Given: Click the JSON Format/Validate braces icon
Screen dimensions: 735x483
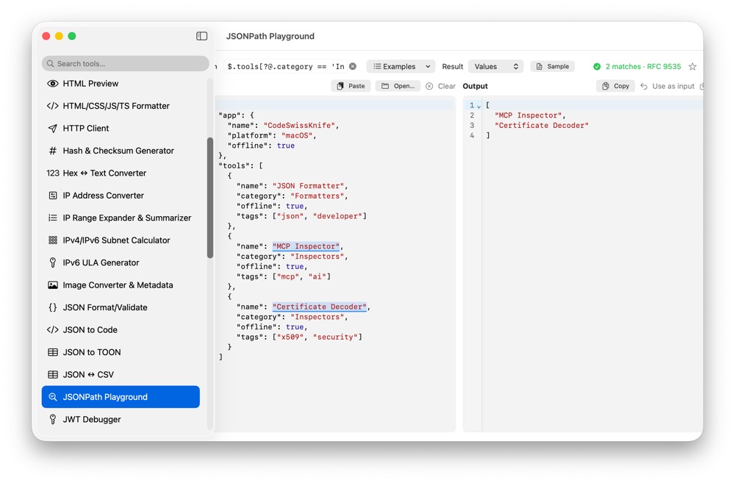Looking at the screenshot, I should tap(52, 307).
